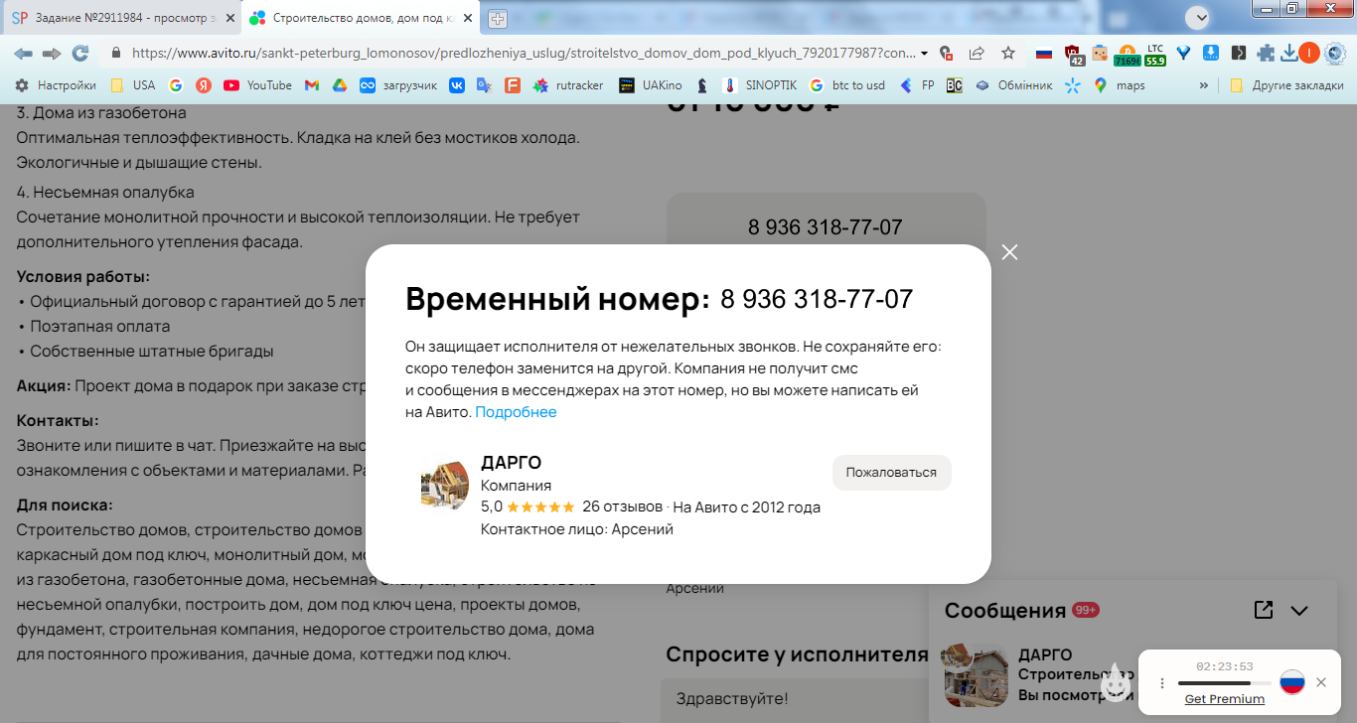Viewport: 1357px width, 723px height.
Task: Click the ДАРГО company name in popup
Action: tap(511, 463)
